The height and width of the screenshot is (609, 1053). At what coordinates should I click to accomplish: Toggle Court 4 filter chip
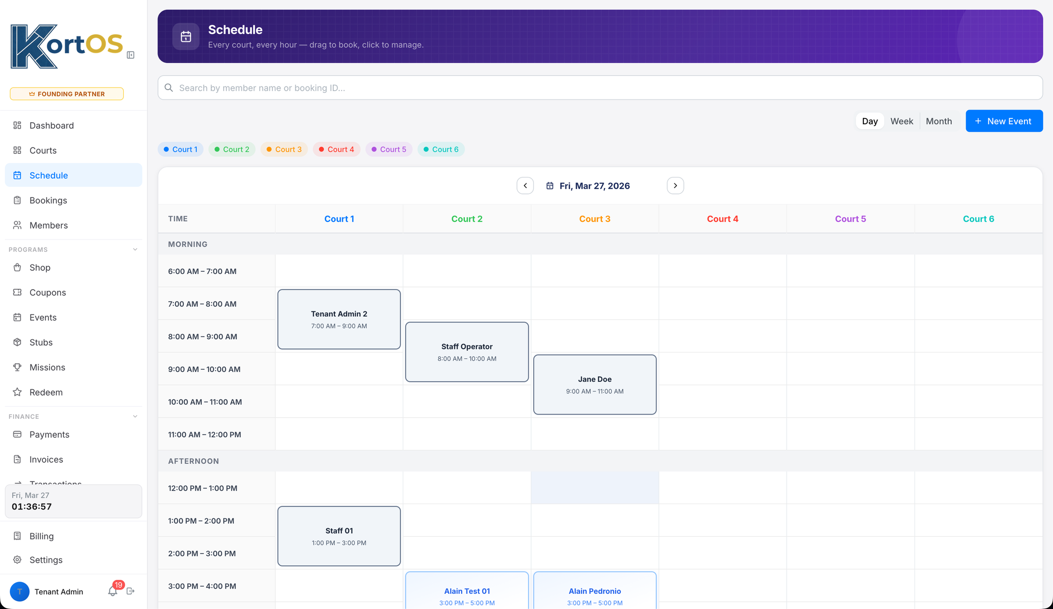point(336,149)
